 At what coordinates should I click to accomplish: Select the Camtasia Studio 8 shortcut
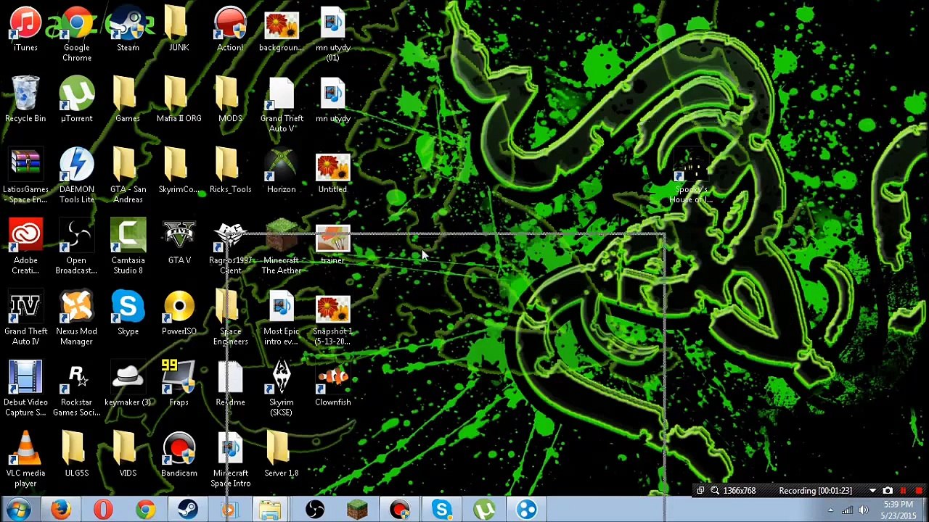tap(128, 247)
